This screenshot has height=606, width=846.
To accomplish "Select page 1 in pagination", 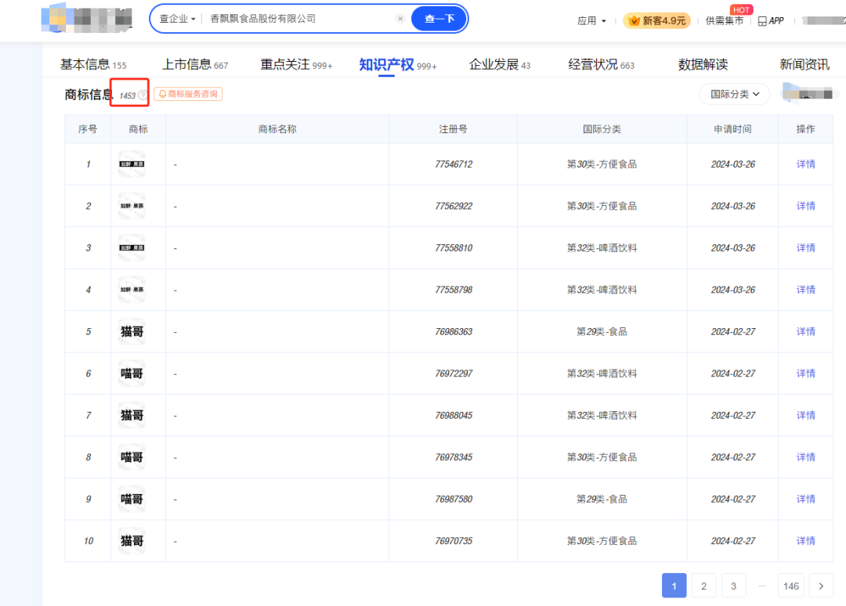I will coord(674,586).
